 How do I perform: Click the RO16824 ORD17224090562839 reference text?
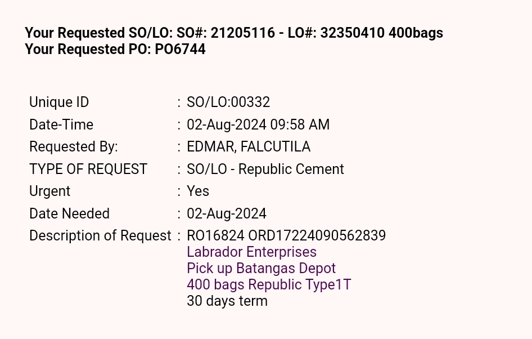pyautogui.click(x=286, y=236)
